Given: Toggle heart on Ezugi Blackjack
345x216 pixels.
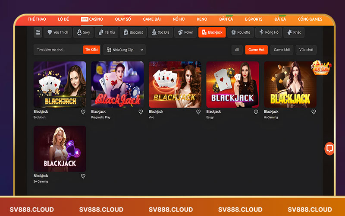Looking at the screenshot, I should (x=256, y=112).
